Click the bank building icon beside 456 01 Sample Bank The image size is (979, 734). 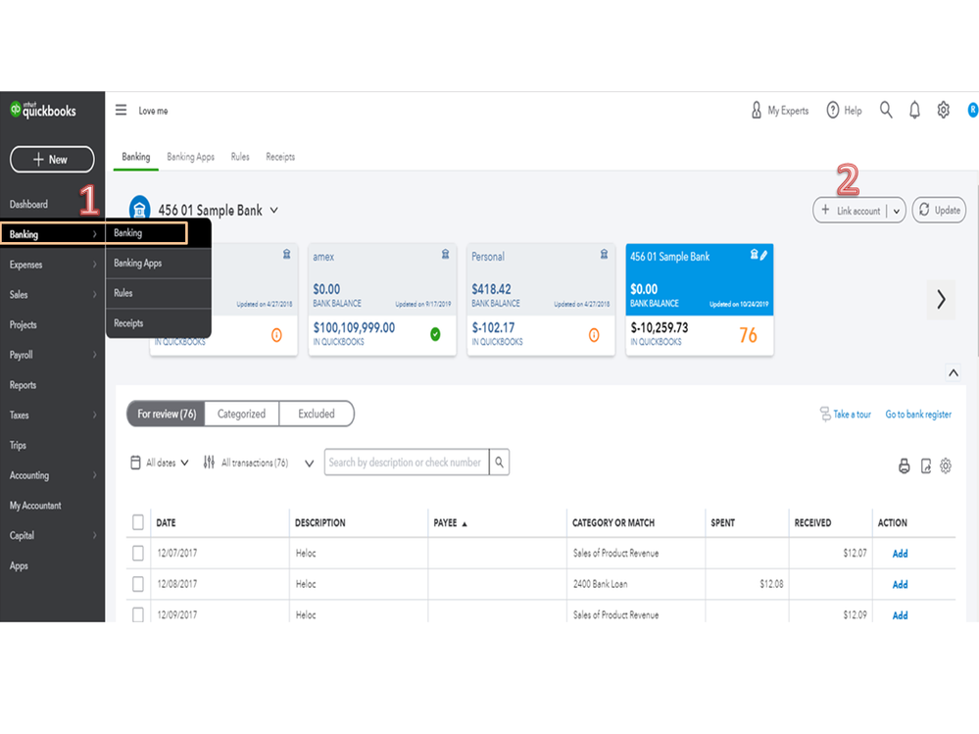pos(139,209)
